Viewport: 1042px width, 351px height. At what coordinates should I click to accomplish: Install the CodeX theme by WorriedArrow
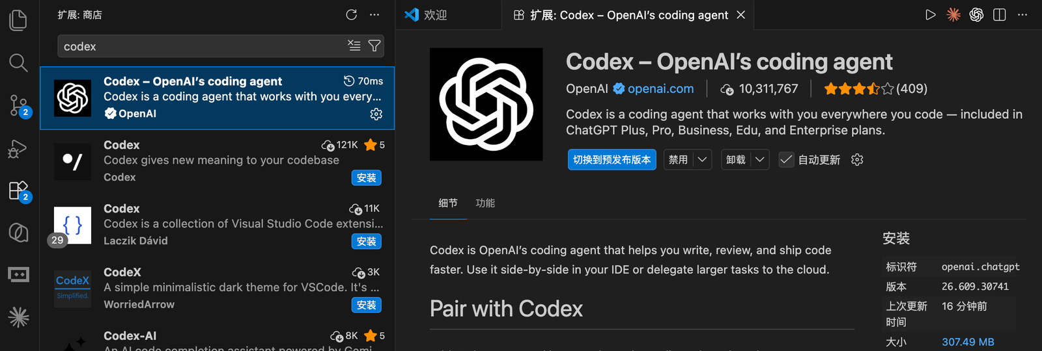367,305
